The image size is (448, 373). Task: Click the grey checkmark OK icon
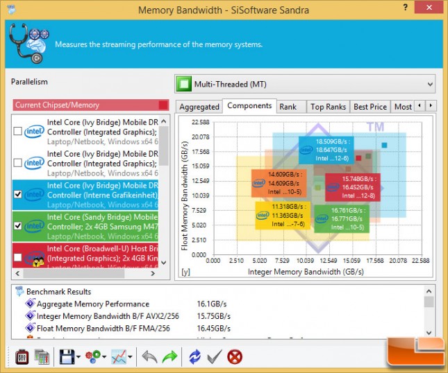[x=215, y=357]
